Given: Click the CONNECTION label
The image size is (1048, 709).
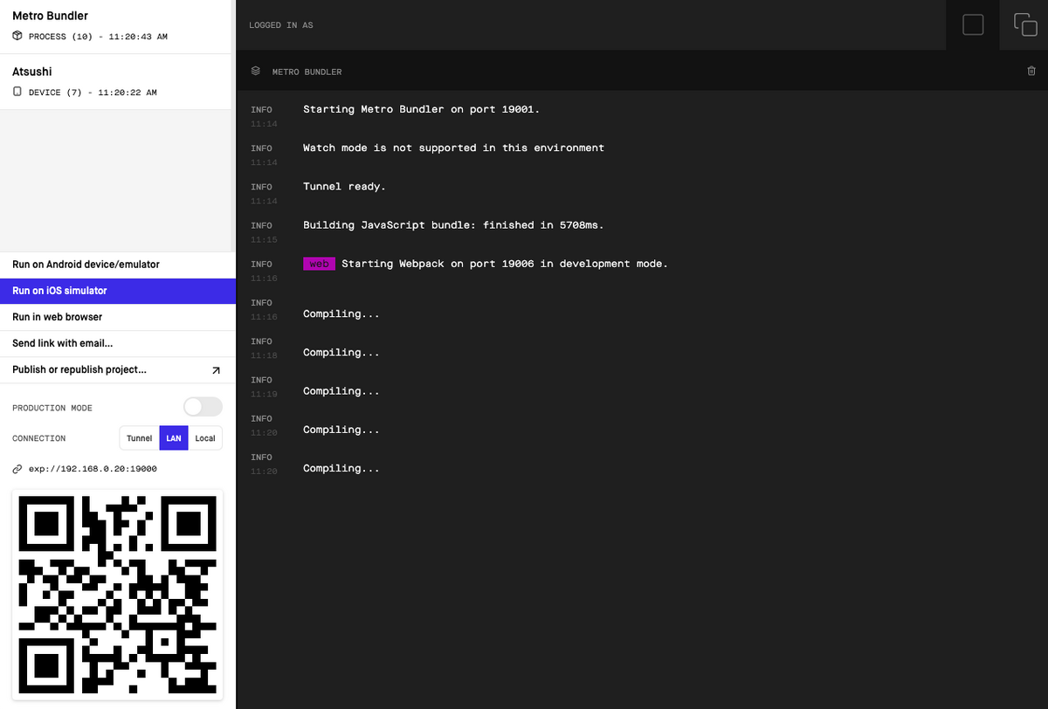Looking at the screenshot, I should (x=38, y=438).
